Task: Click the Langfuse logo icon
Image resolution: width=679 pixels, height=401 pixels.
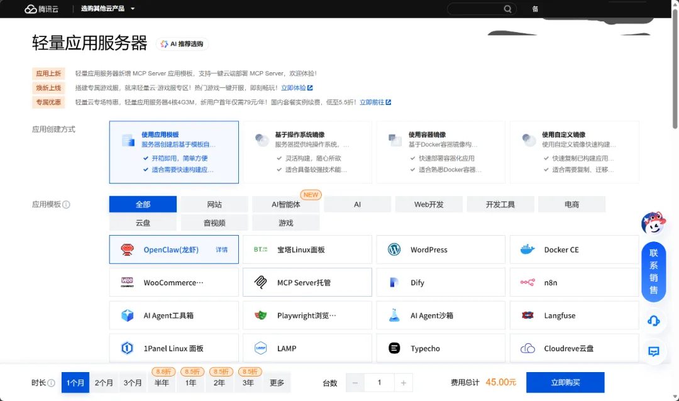Action: click(527, 316)
